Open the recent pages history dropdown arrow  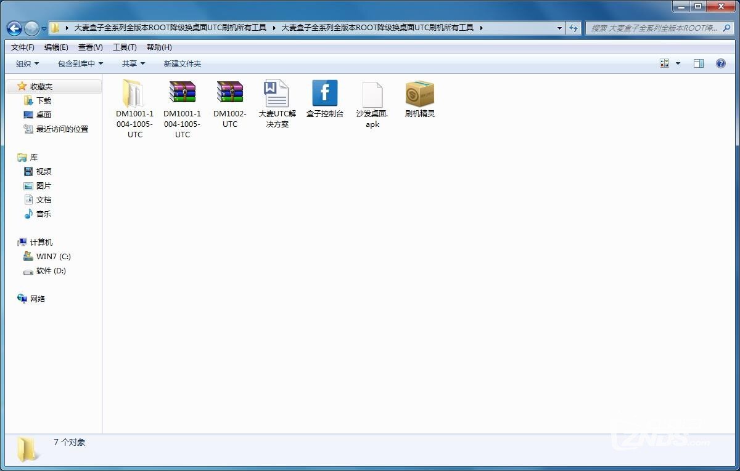[x=44, y=28]
